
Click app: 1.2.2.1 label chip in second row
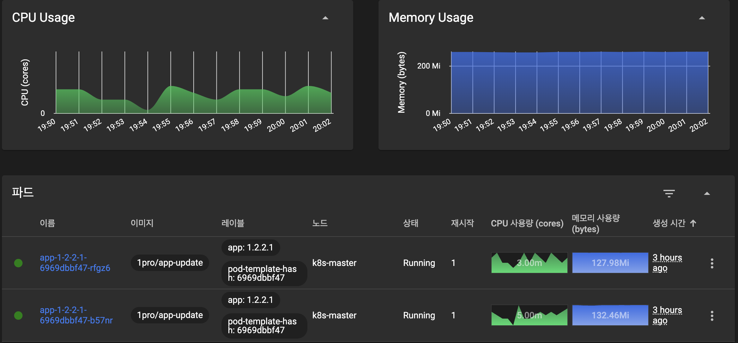[x=251, y=300]
